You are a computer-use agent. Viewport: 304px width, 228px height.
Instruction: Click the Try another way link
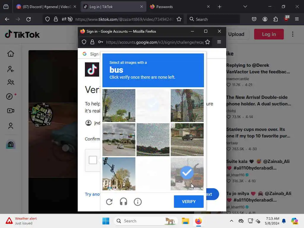92,194
